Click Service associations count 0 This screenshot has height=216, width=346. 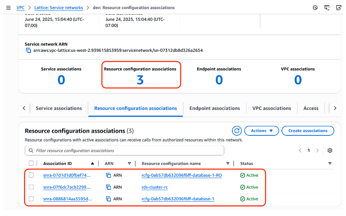point(61,80)
